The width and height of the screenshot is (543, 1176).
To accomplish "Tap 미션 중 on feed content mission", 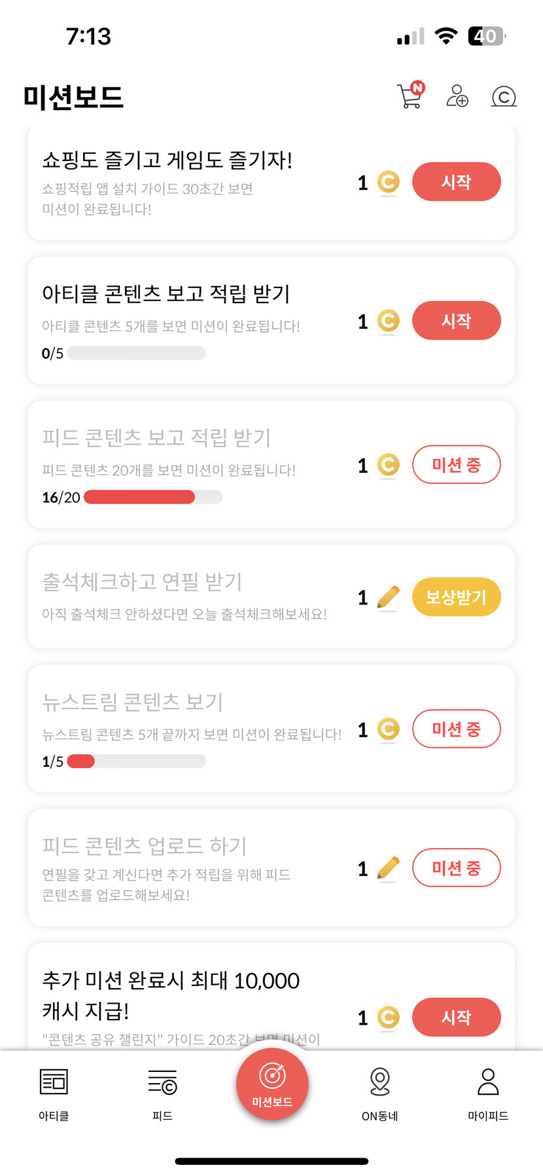I will point(456,465).
